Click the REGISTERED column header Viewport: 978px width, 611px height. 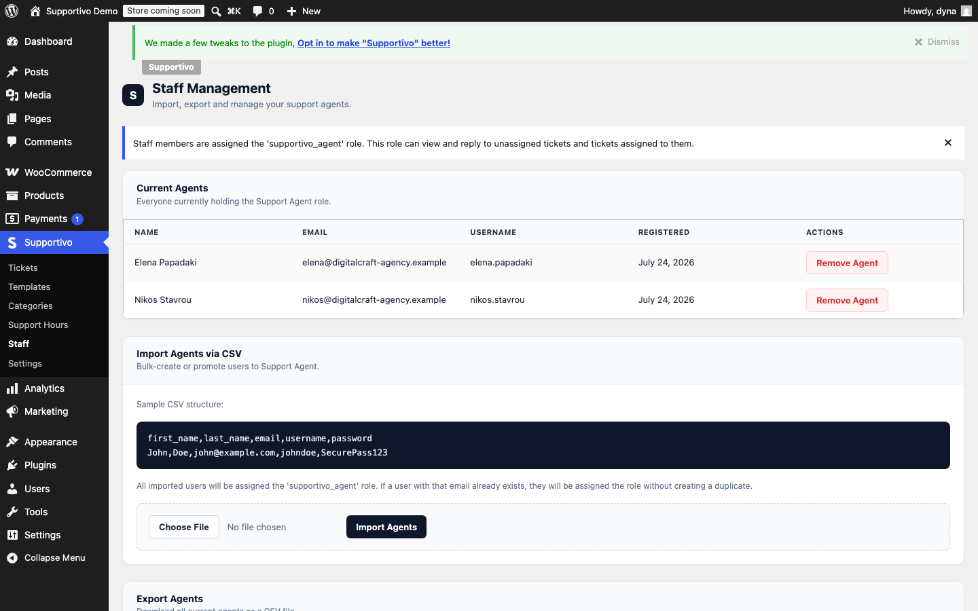point(664,232)
